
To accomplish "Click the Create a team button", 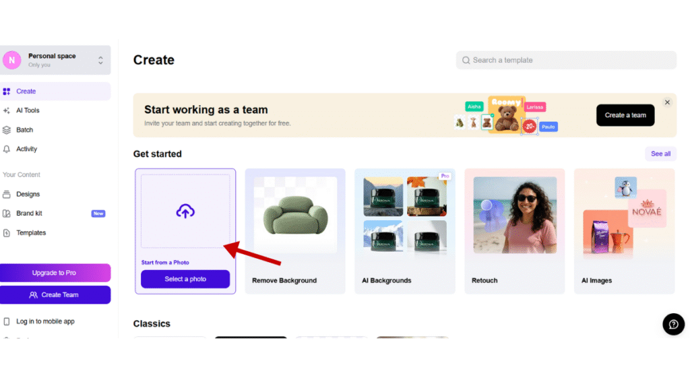I will 625,115.
